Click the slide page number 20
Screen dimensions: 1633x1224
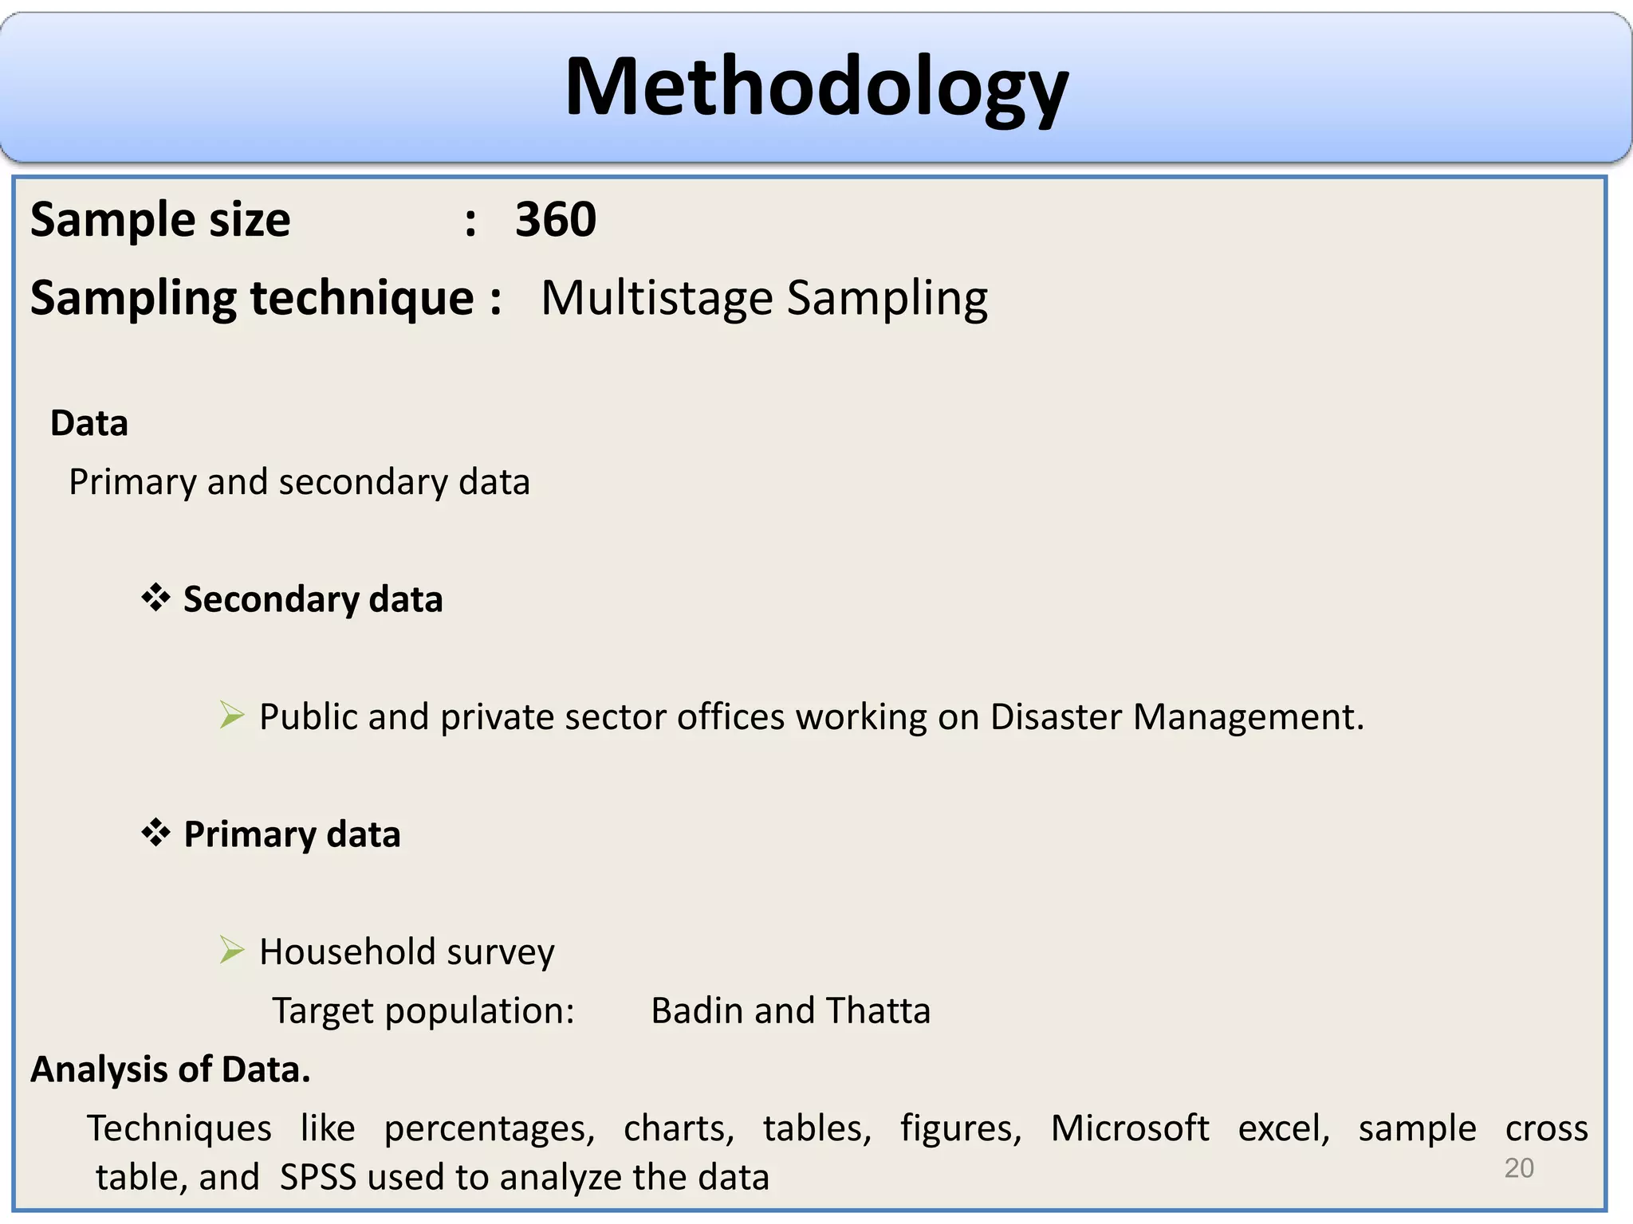point(1518,1168)
